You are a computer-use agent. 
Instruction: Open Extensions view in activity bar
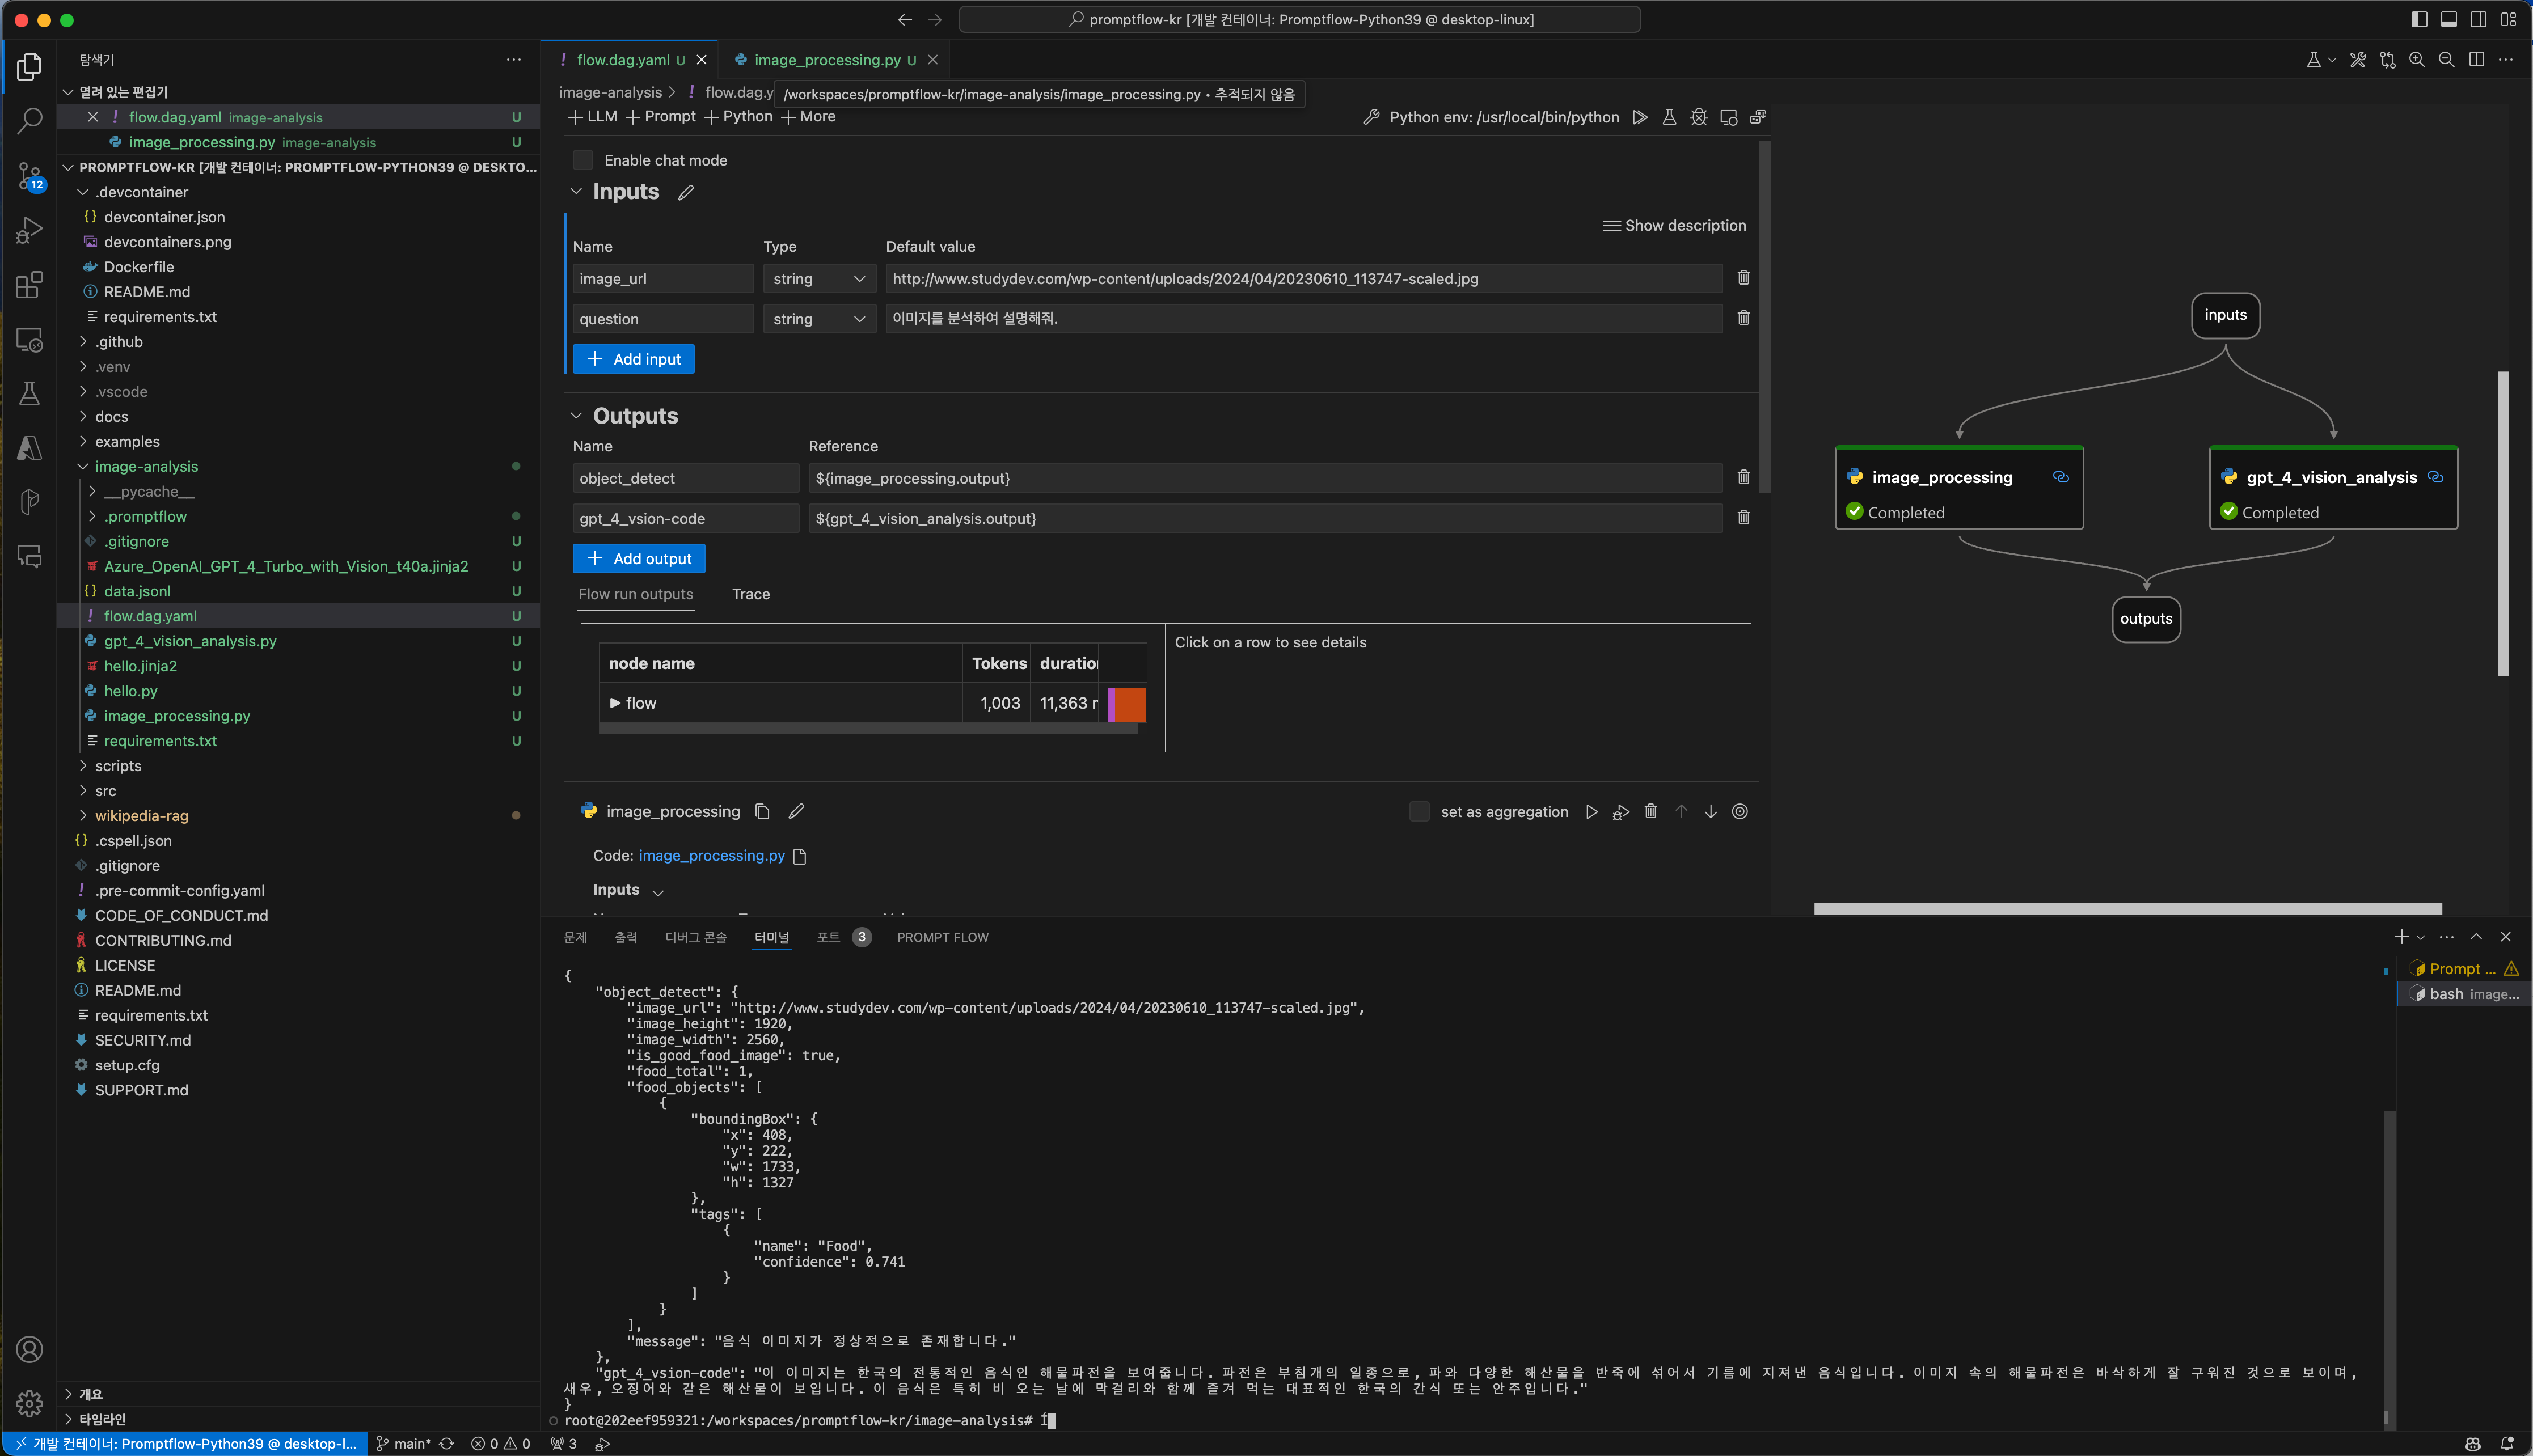click(x=29, y=285)
